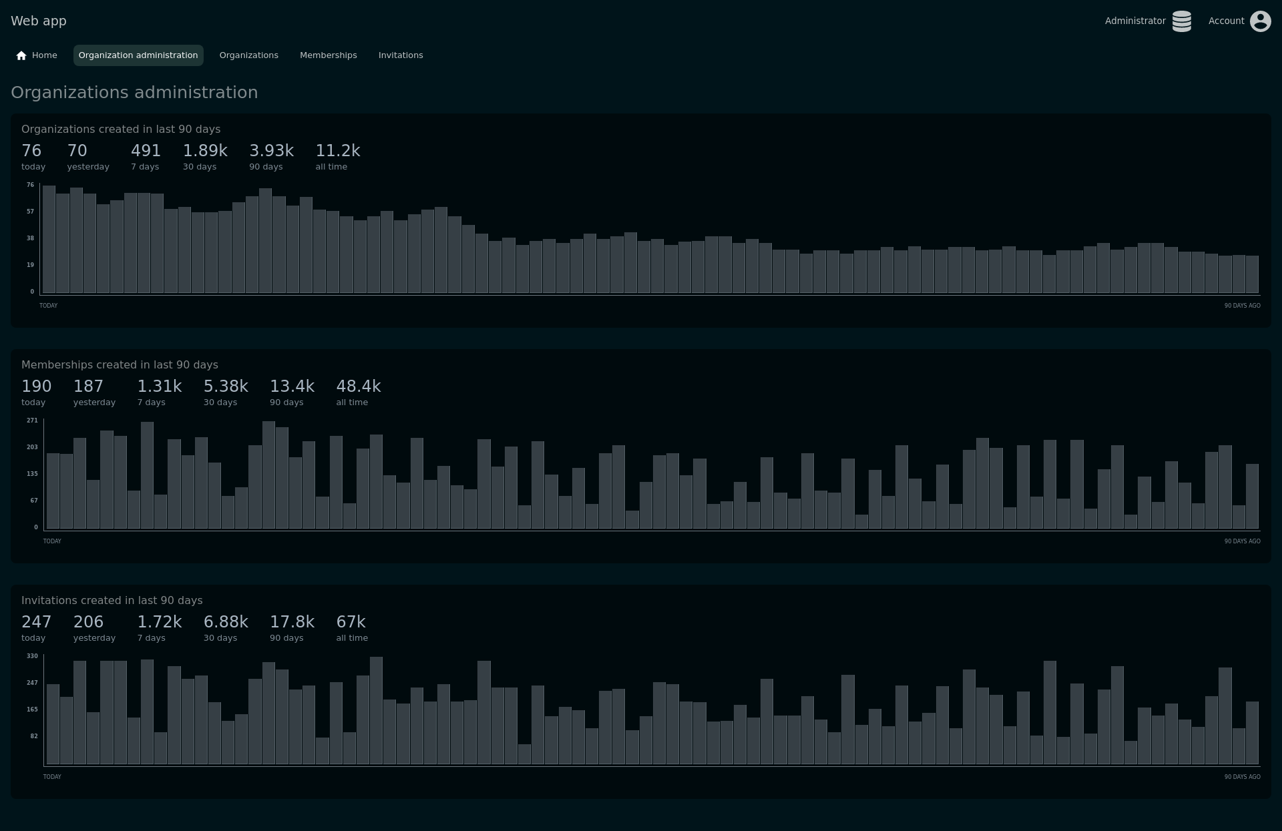1282x831 pixels.
Task: Click the Web app title link
Action: 39,21
